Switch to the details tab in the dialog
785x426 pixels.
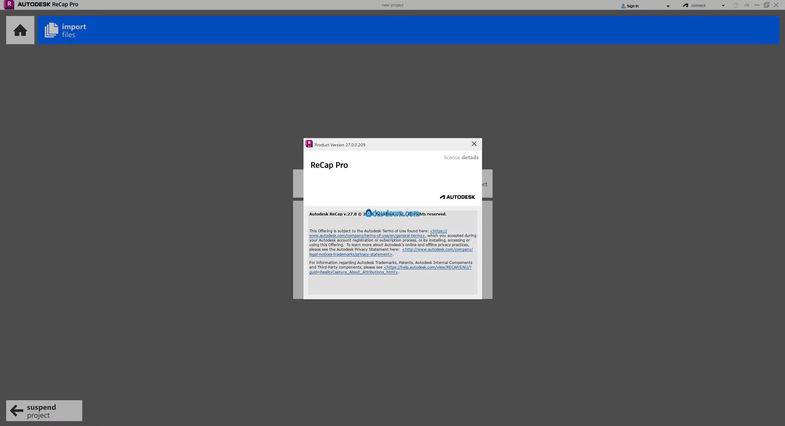click(x=470, y=157)
